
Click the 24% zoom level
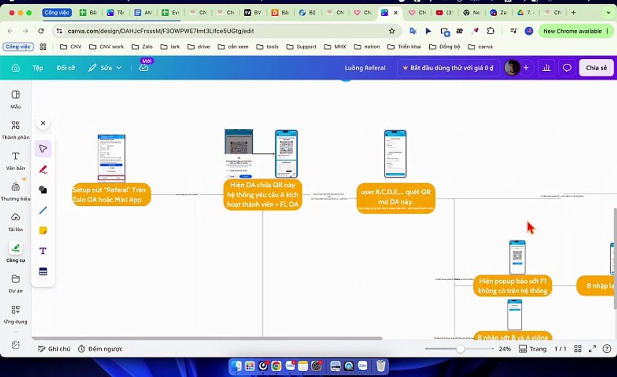pyautogui.click(x=505, y=349)
